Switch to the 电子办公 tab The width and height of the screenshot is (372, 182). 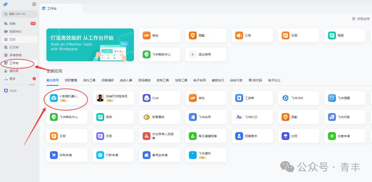tap(274, 81)
